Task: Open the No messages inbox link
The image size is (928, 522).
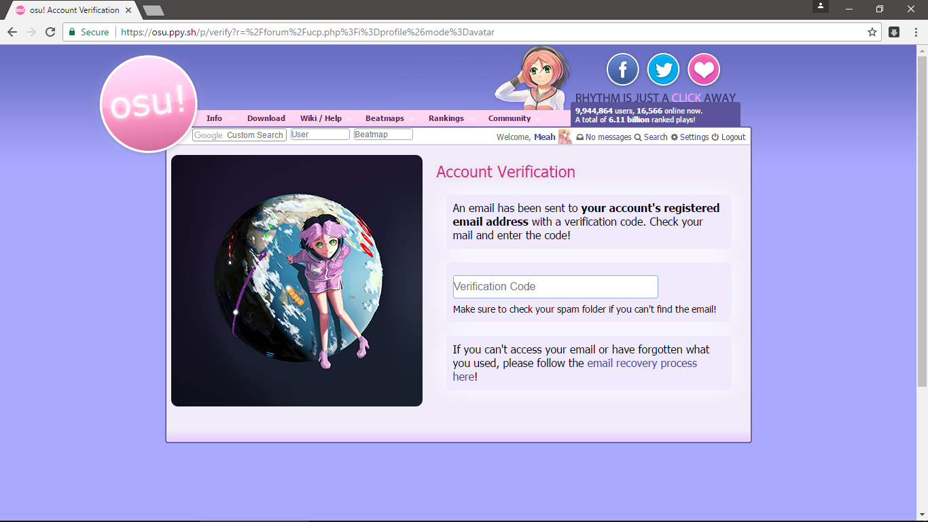Action: tap(604, 137)
